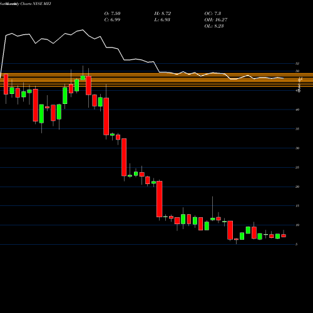
Task: Click the last red candlestick on the chart
Action: [284, 235]
